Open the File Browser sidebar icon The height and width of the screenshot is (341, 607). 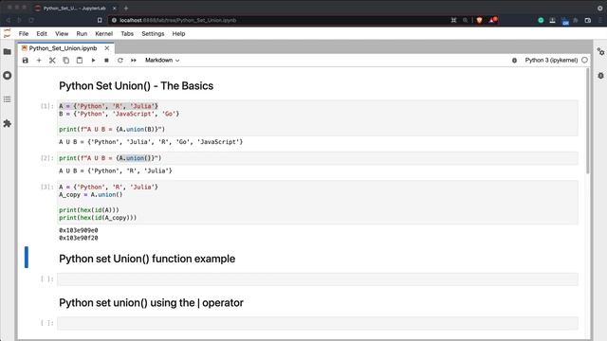(x=7, y=52)
